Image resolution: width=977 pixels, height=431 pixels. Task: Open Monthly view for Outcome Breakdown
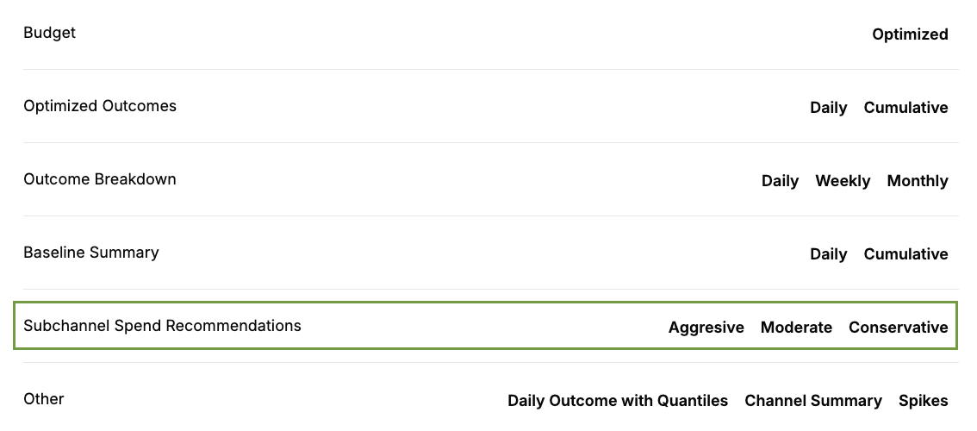(x=918, y=181)
